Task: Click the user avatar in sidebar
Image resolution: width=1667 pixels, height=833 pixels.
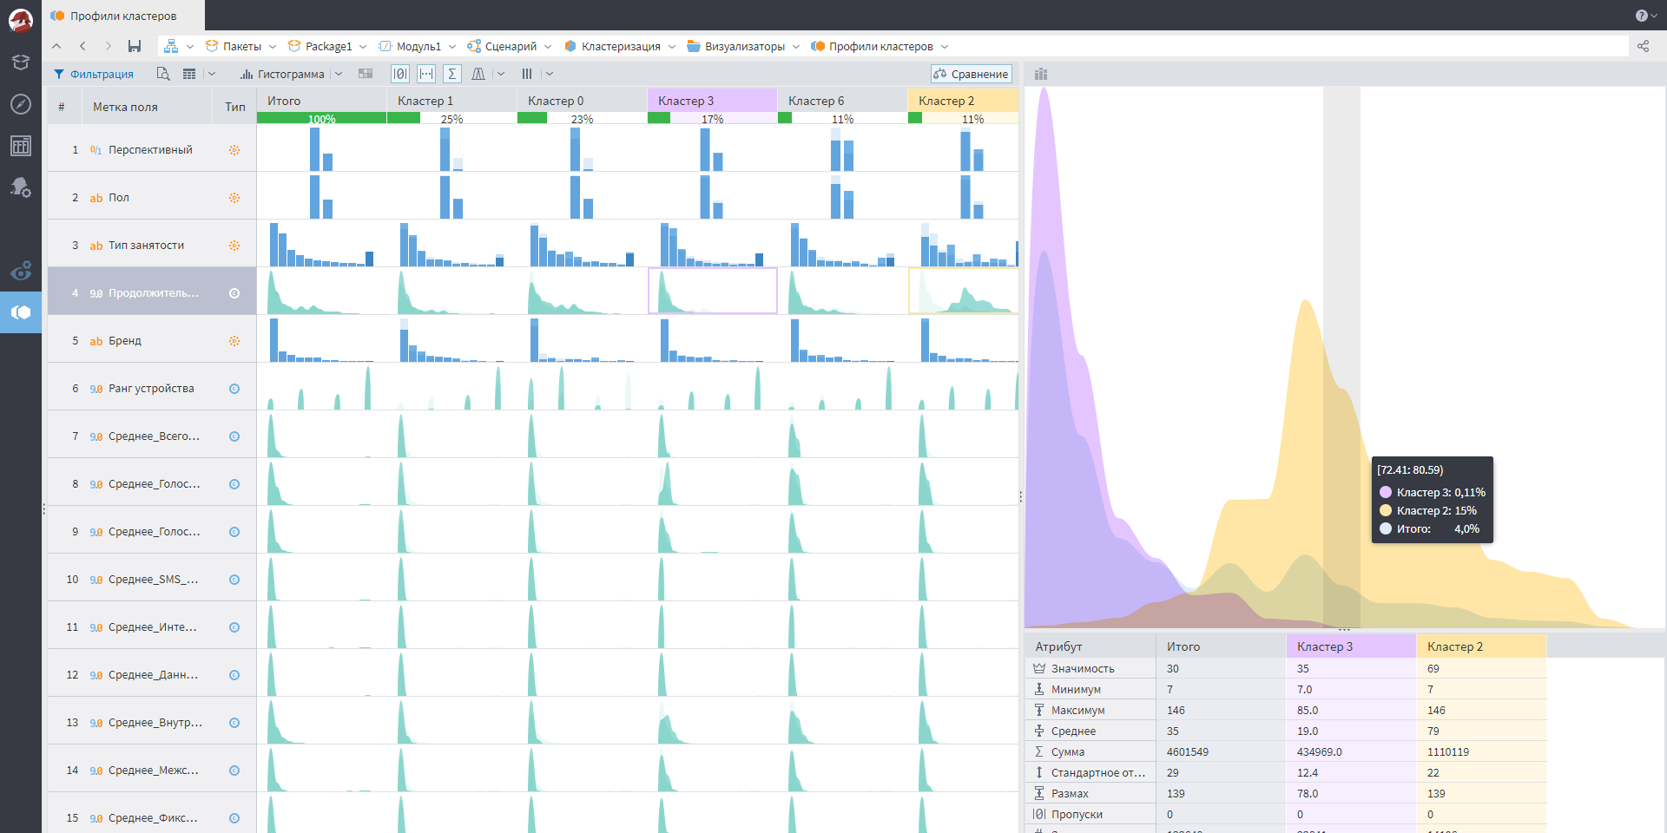Action: click(x=21, y=21)
